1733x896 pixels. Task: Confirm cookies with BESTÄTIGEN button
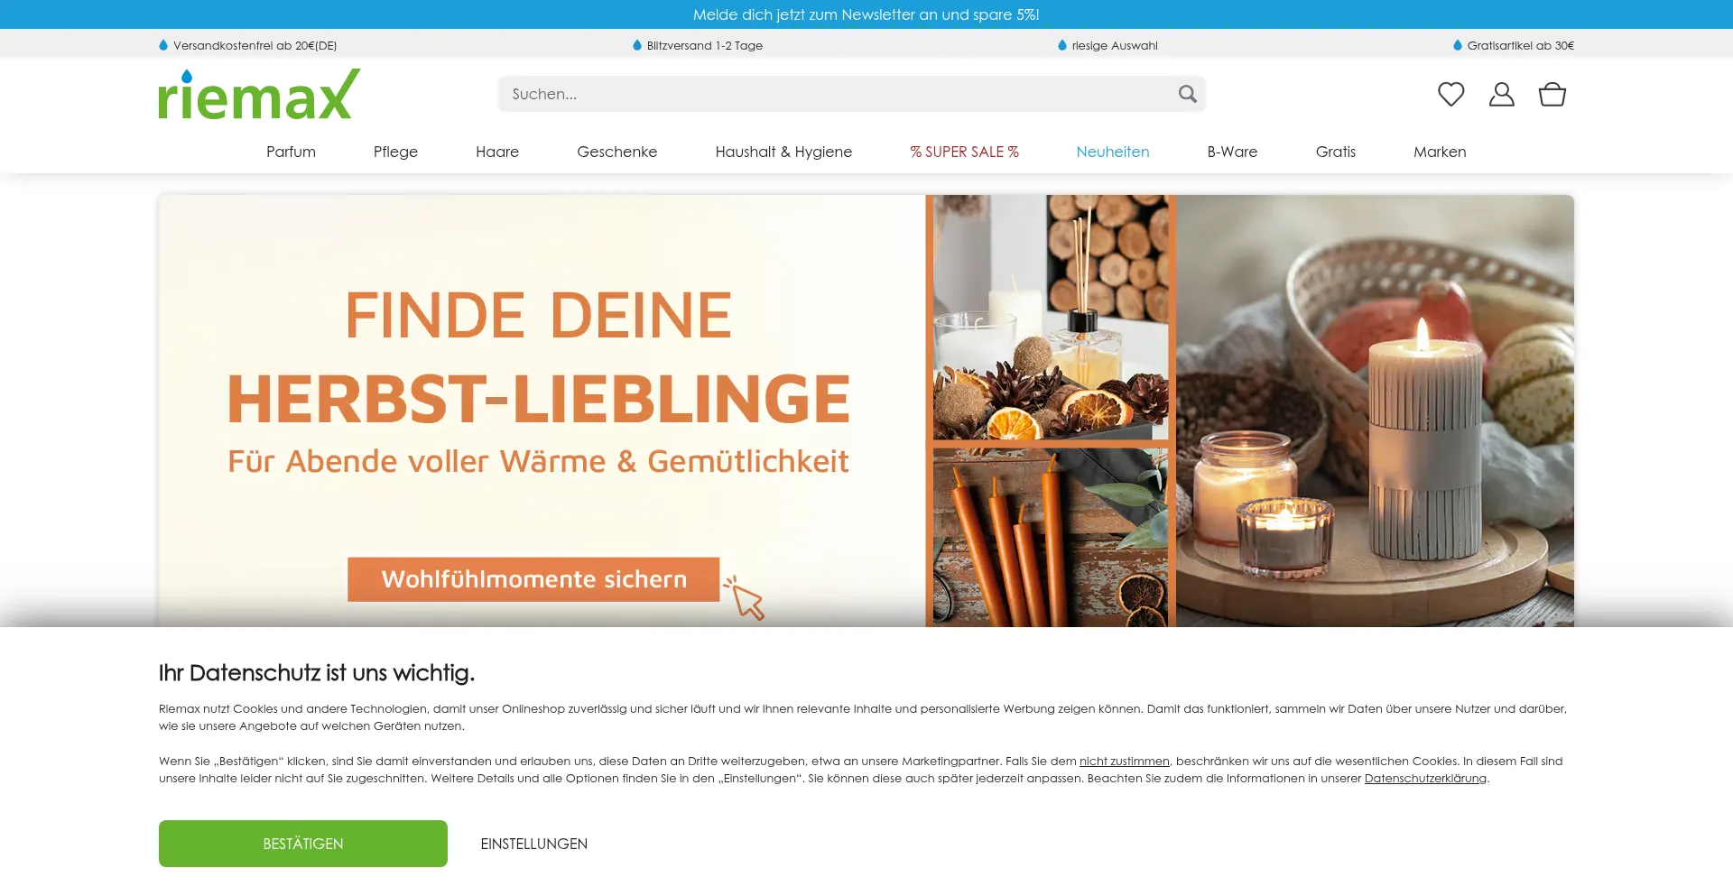(303, 844)
